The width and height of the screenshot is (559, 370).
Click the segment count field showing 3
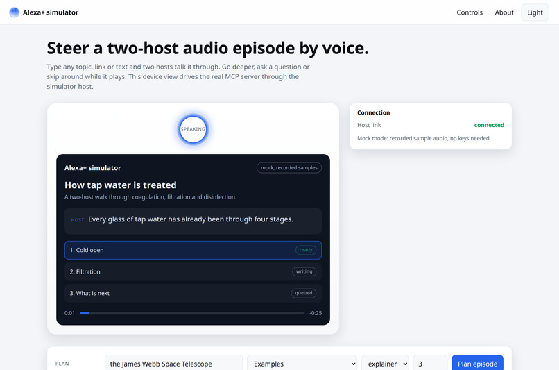coord(430,364)
